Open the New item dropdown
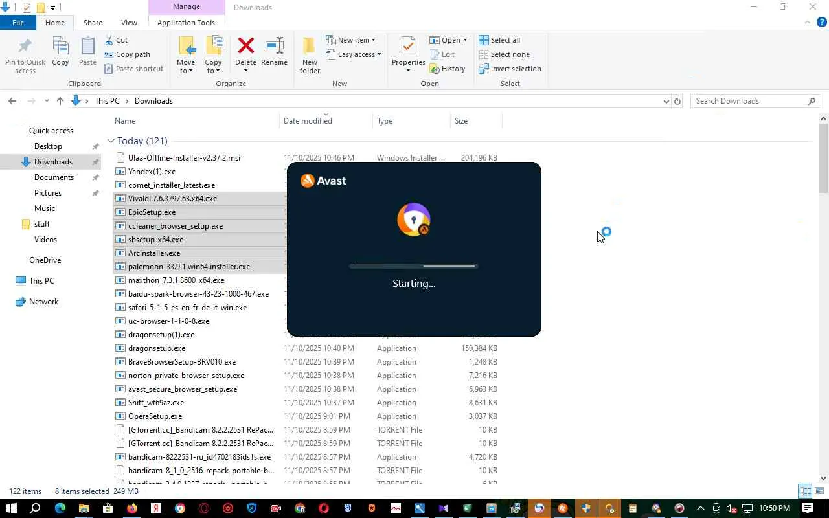 pos(350,40)
